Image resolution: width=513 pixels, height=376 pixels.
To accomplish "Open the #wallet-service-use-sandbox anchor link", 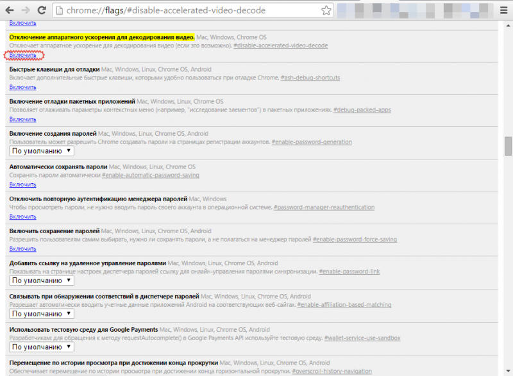I will pos(362,338).
